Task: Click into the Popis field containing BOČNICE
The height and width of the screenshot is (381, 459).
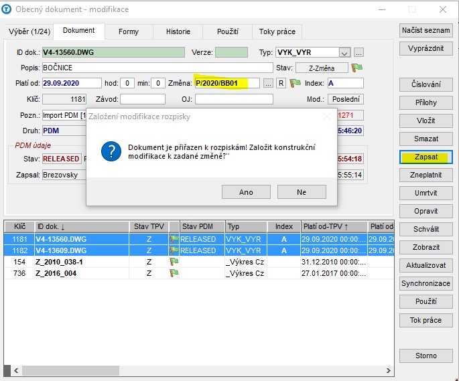Action: pos(157,68)
